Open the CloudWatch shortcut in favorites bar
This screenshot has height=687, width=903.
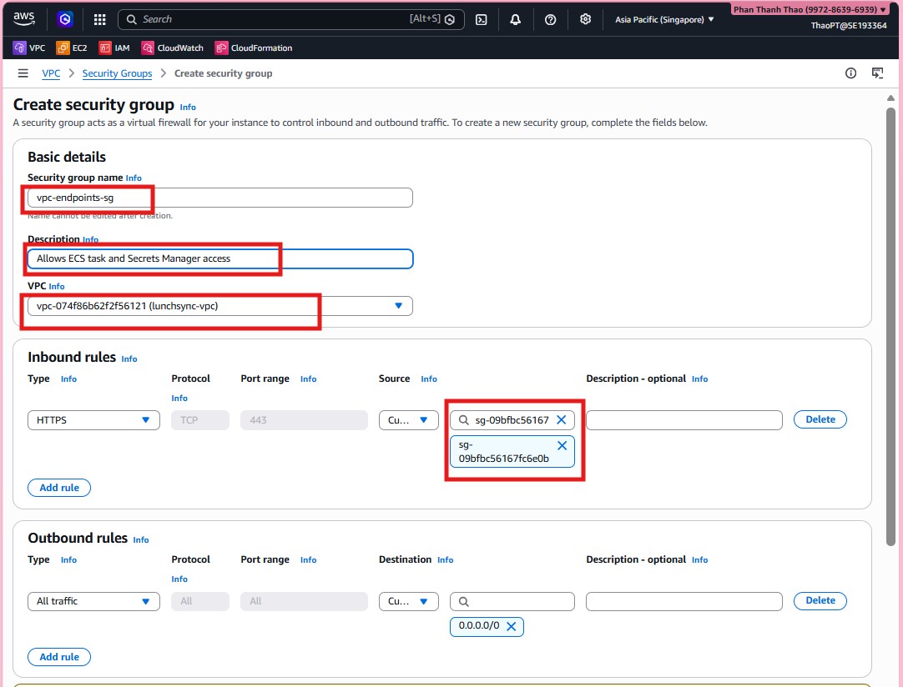click(x=172, y=48)
